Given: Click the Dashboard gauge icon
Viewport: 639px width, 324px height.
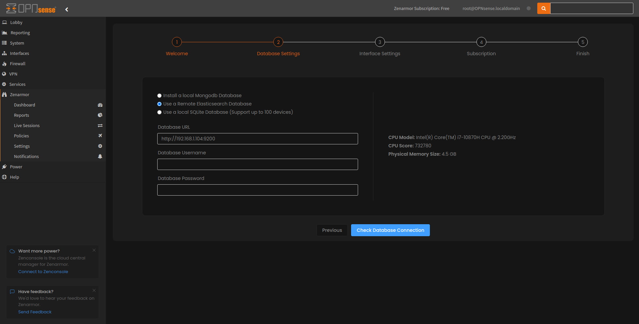Looking at the screenshot, I should click(100, 105).
